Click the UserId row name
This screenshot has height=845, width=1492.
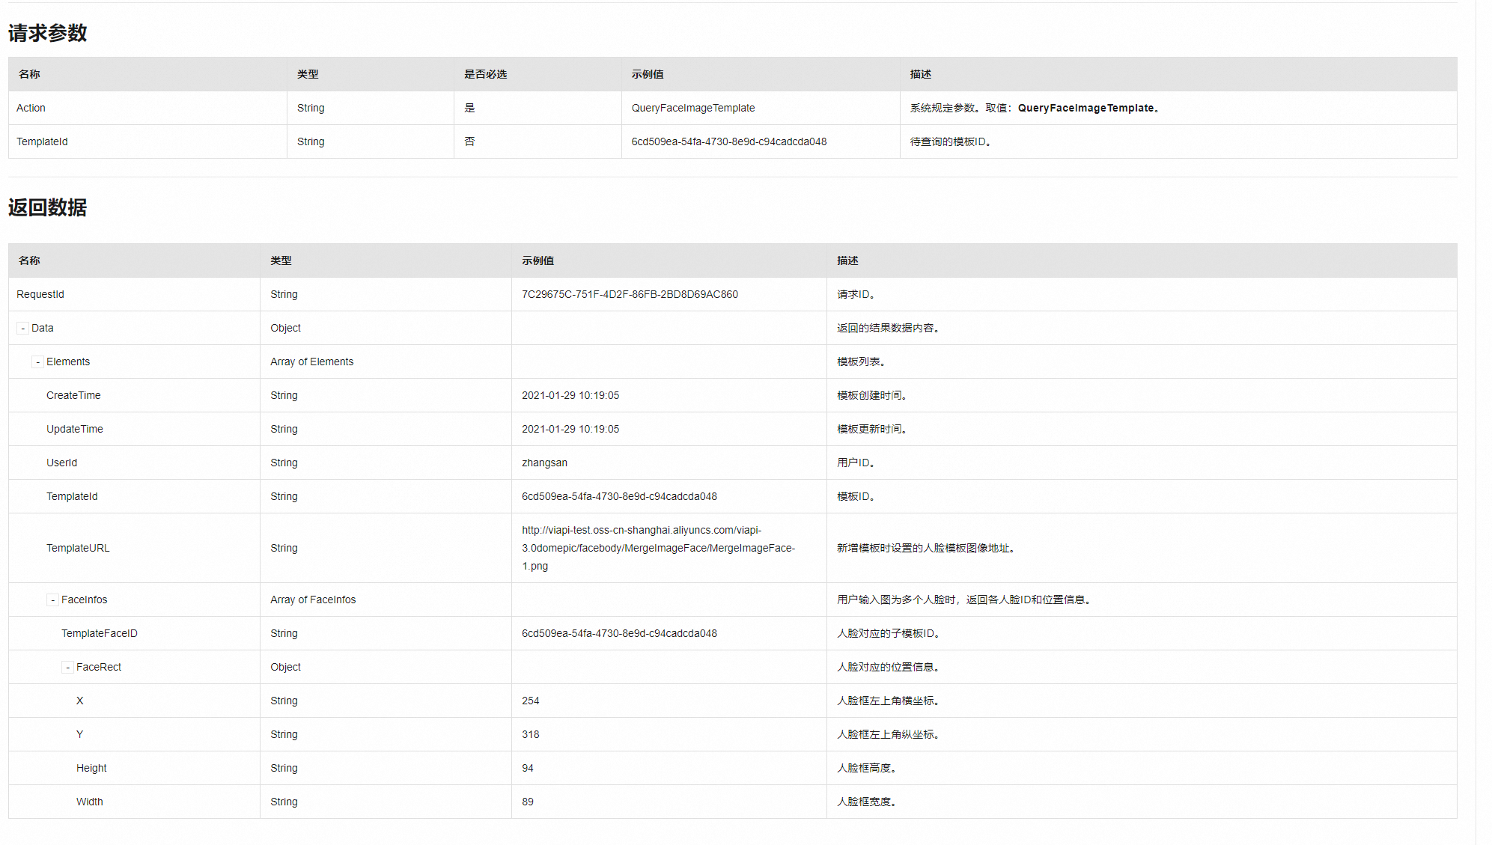pyautogui.click(x=61, y=463)
